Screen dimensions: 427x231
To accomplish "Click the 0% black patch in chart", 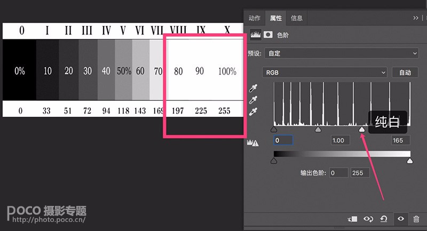I will tap(19, 70).
